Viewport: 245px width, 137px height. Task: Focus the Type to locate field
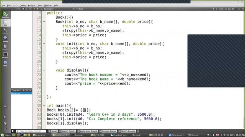point(31,131)
